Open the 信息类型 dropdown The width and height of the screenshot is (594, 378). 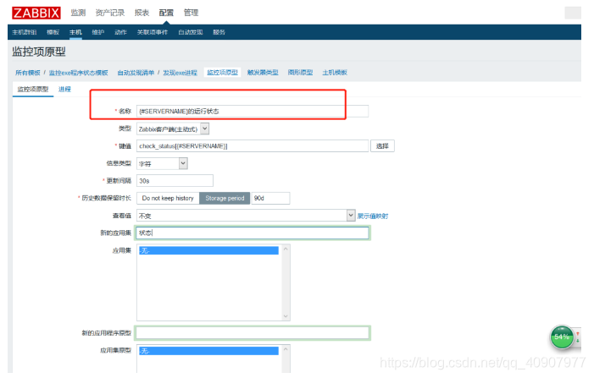pos(162,163)
